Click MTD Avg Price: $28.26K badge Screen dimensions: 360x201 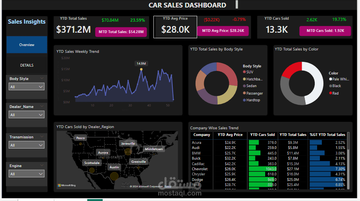(223, 31)
